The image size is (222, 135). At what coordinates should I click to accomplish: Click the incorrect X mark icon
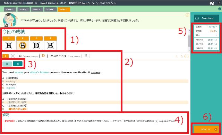click(12, 56)
